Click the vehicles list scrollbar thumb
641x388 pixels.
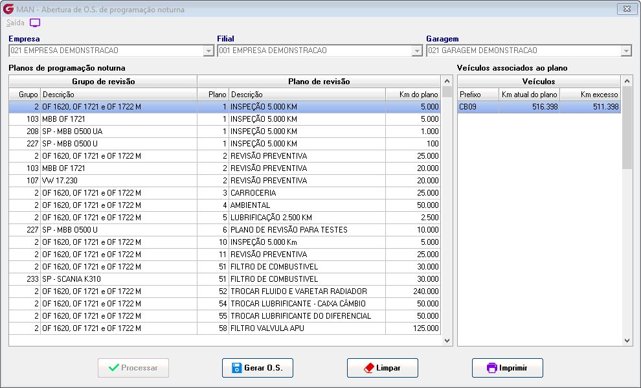(x=627, y=128)
